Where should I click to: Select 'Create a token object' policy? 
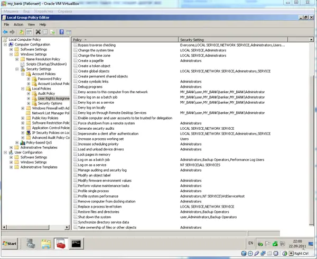click(x=94, y=66)
